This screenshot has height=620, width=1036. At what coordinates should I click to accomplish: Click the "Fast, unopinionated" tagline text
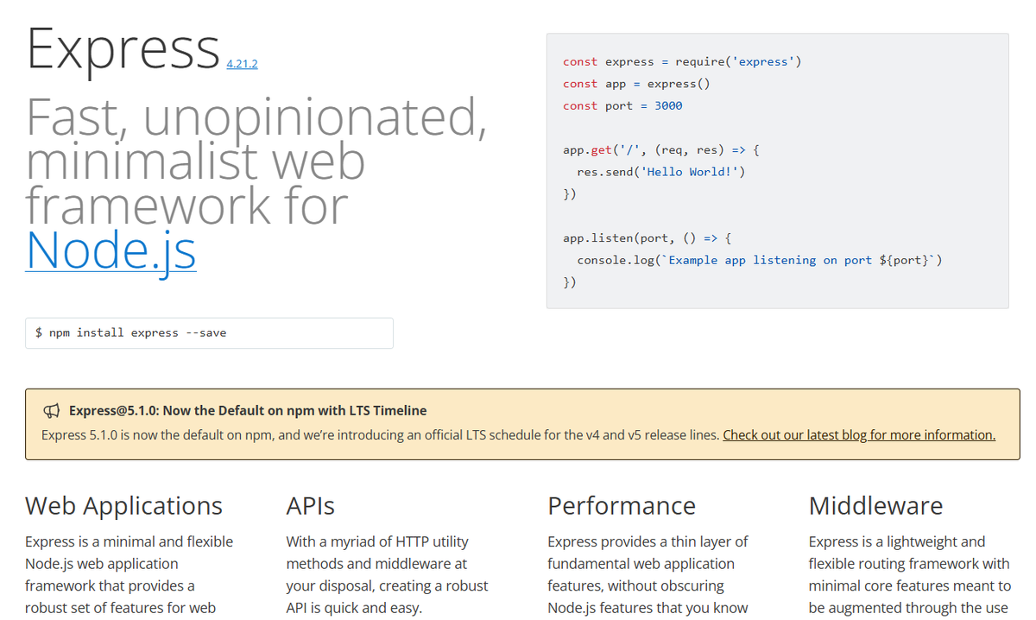click(256, 117)
